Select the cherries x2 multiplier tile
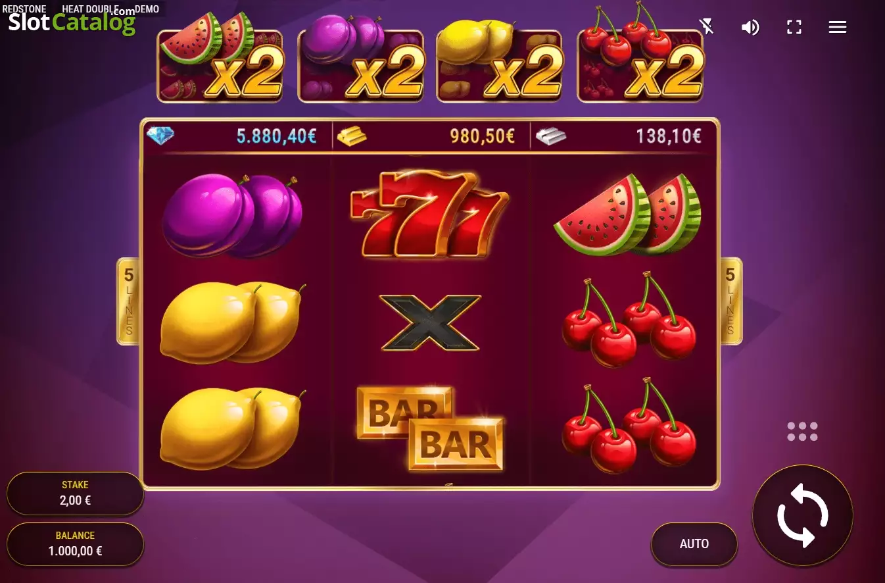 [640, 65]
